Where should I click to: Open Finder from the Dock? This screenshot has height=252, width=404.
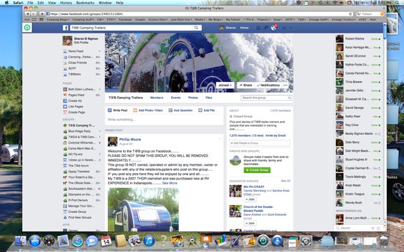click(20, 241)
